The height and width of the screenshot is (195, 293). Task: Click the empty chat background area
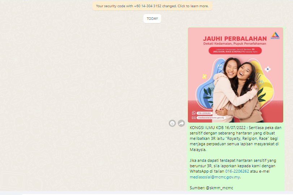click(90, 90)
